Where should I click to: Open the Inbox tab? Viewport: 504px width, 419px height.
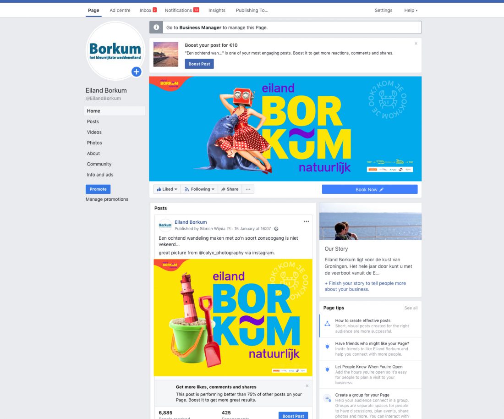click(148, 10)
